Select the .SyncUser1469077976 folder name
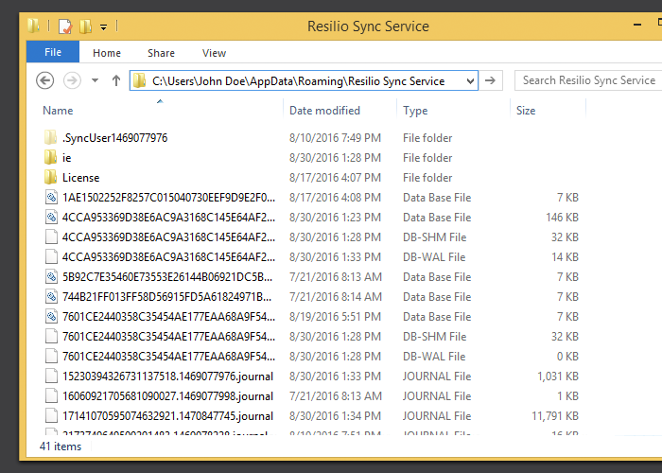662x473 pixels. click(x=114, y=138)
